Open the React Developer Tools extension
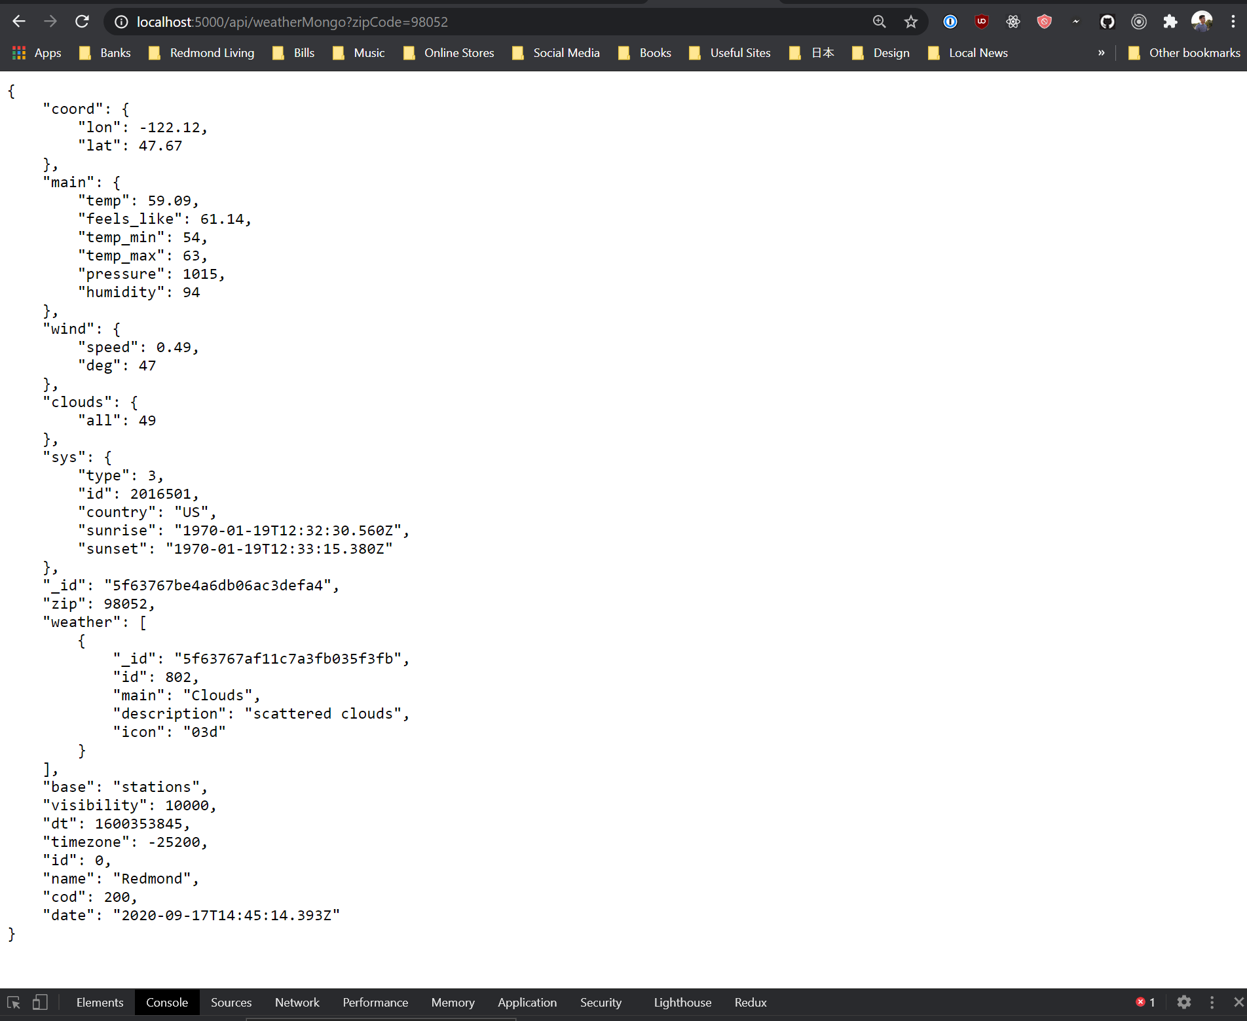The height and width of the screenshot is (1021, 1247). [x=1013, y=21]
